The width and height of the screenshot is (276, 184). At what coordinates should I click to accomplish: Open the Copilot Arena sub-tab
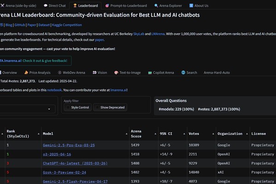(x=161, y=73)
